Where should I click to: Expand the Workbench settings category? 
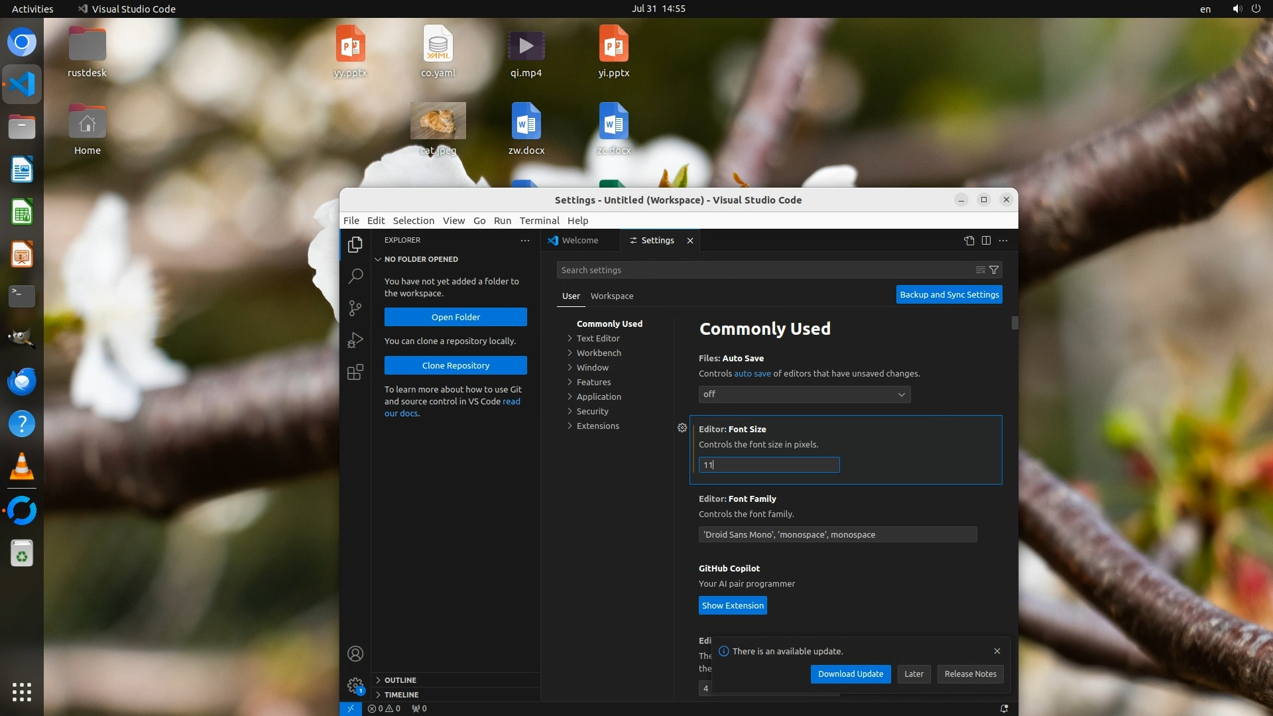point(598,353)
